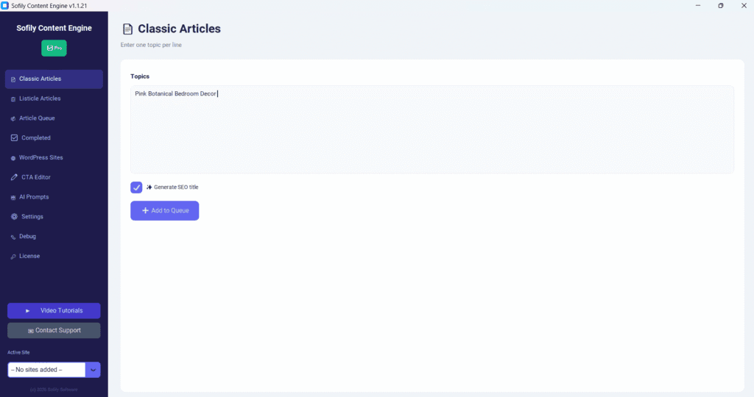Screen dimensions: 754x397
Task: Click the Settings gear icon
Action: point(15,216)
